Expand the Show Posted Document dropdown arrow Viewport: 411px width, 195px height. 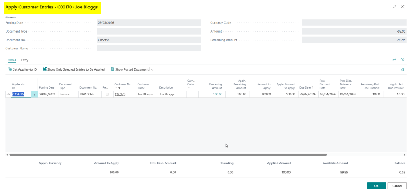coord(152,69)
